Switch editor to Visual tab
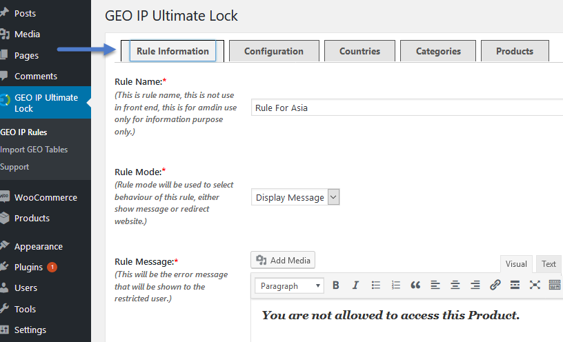Image resolution: width=563 pixels, height=342 pixels. 516,264
